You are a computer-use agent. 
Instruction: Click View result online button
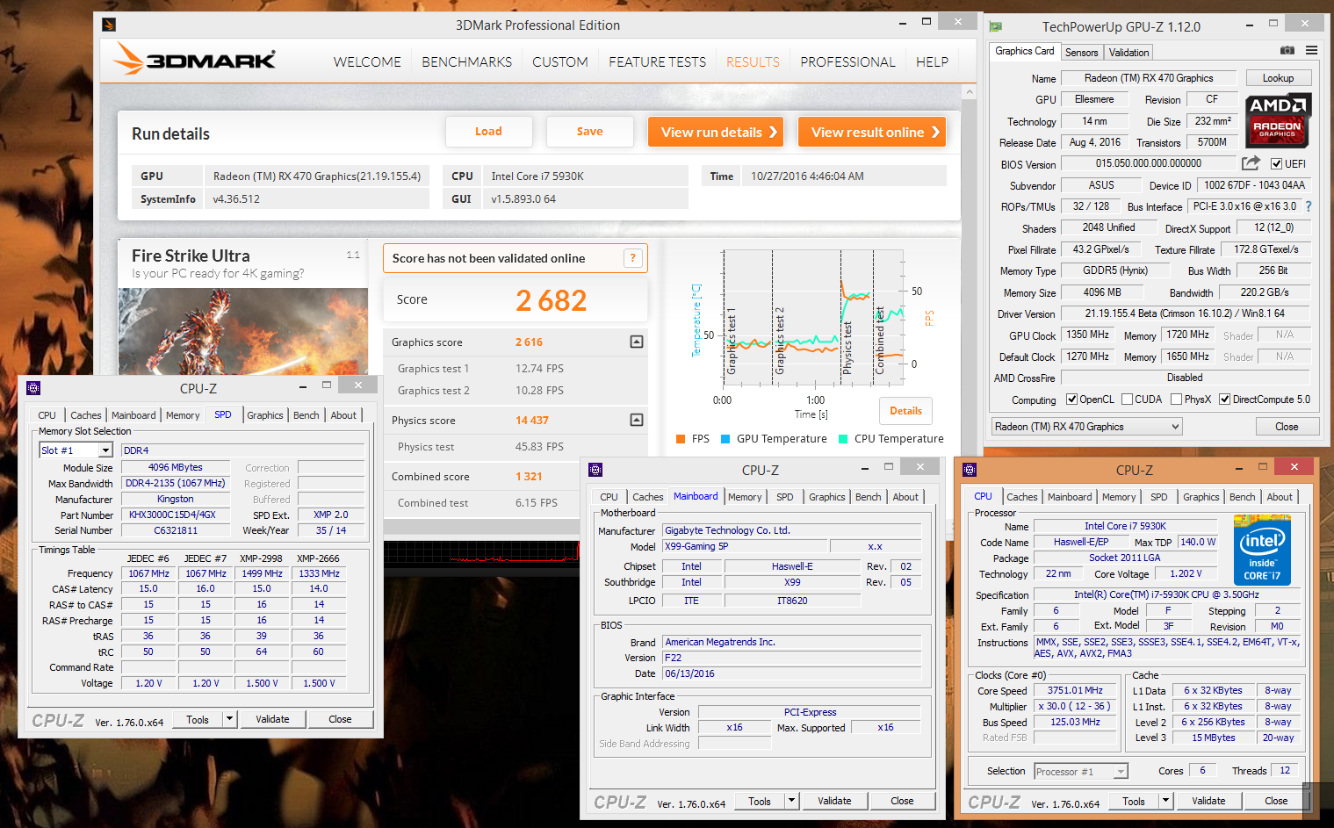tap(872, 132)
